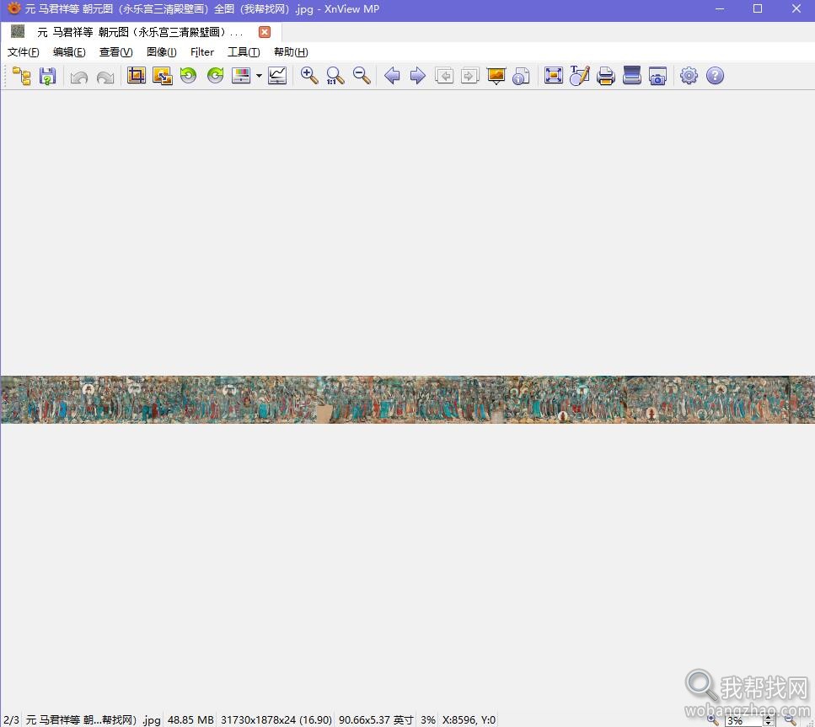Click the 3% zoom level input field
This screenshot has height=727, width=815.
(744, 720)
